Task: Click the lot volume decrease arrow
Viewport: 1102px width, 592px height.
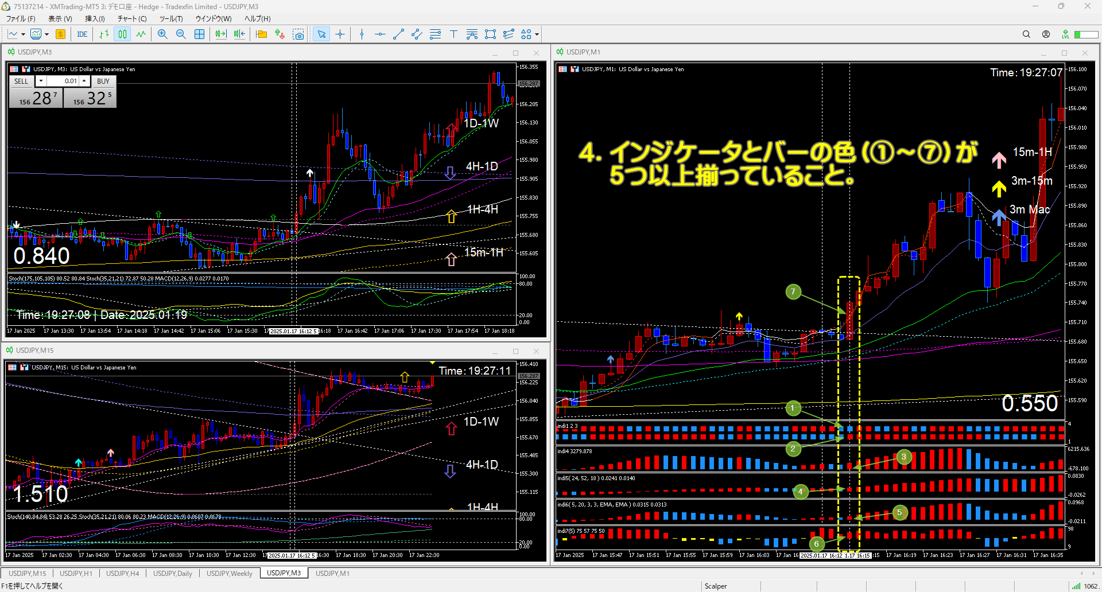Action: (41, 81)
